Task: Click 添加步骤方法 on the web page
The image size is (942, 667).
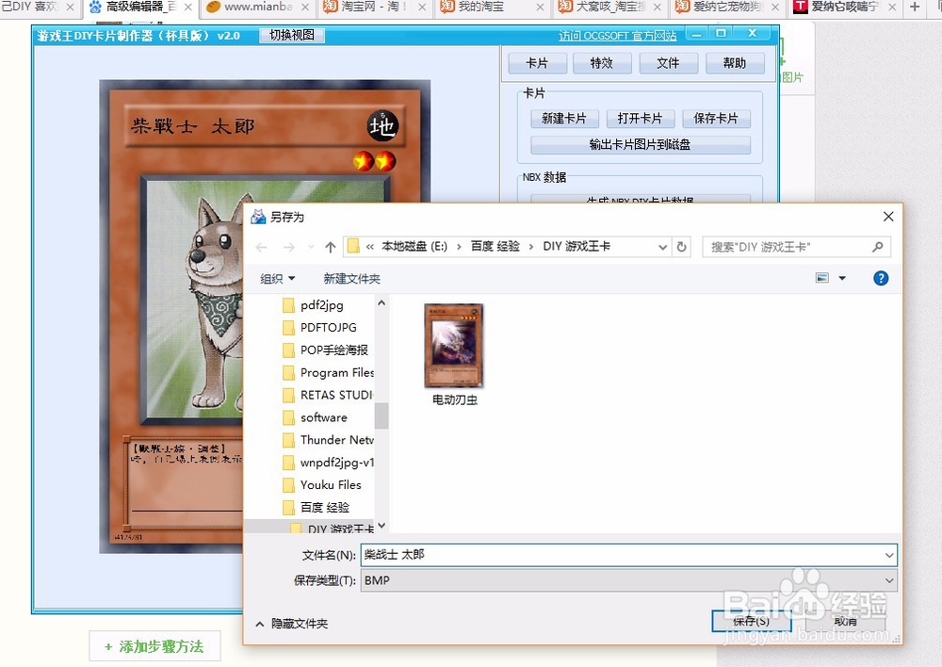Action: point(154,646)
